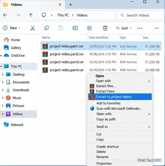The height and width of the screenshot is (166, 165).
Task: Select project-video.part3.rar file
Action: click(x=101, y=62)
